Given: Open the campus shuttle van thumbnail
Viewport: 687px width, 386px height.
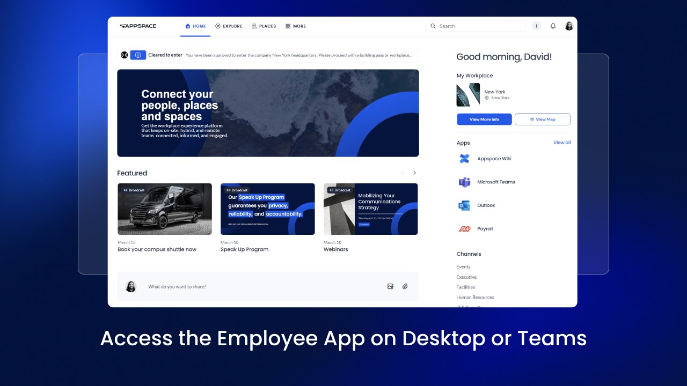Looking at the screenshot, I should 165,209.
